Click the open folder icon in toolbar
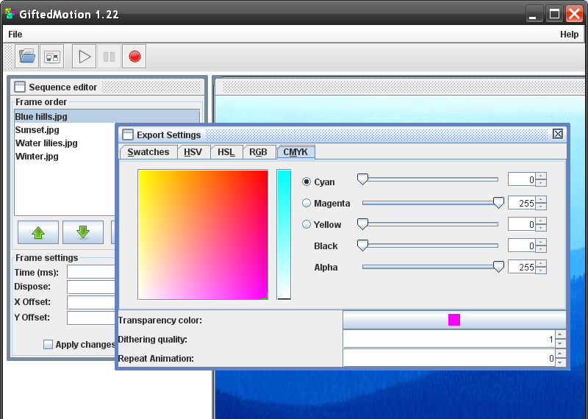 (x=27, y=57)
